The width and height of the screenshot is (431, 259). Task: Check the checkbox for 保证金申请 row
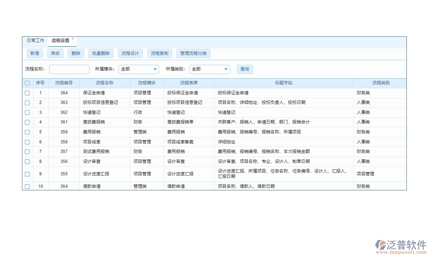[27, 92]
